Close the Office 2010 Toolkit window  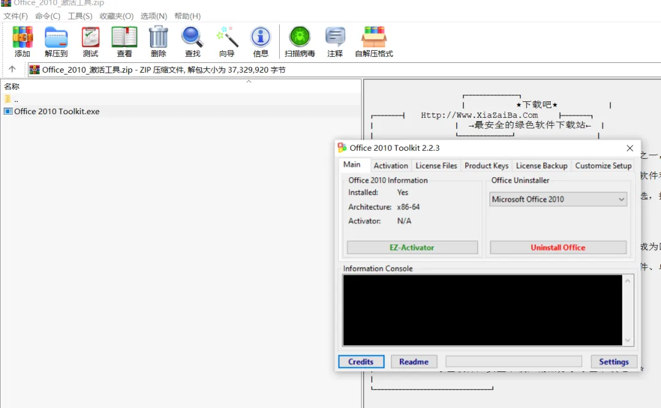630,148
